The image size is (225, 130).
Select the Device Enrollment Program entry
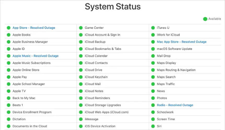point(32,112)
